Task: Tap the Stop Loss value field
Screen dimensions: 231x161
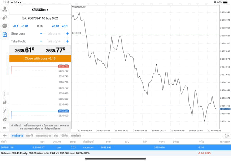Action: pyautogui.click(x=53, y=33)
